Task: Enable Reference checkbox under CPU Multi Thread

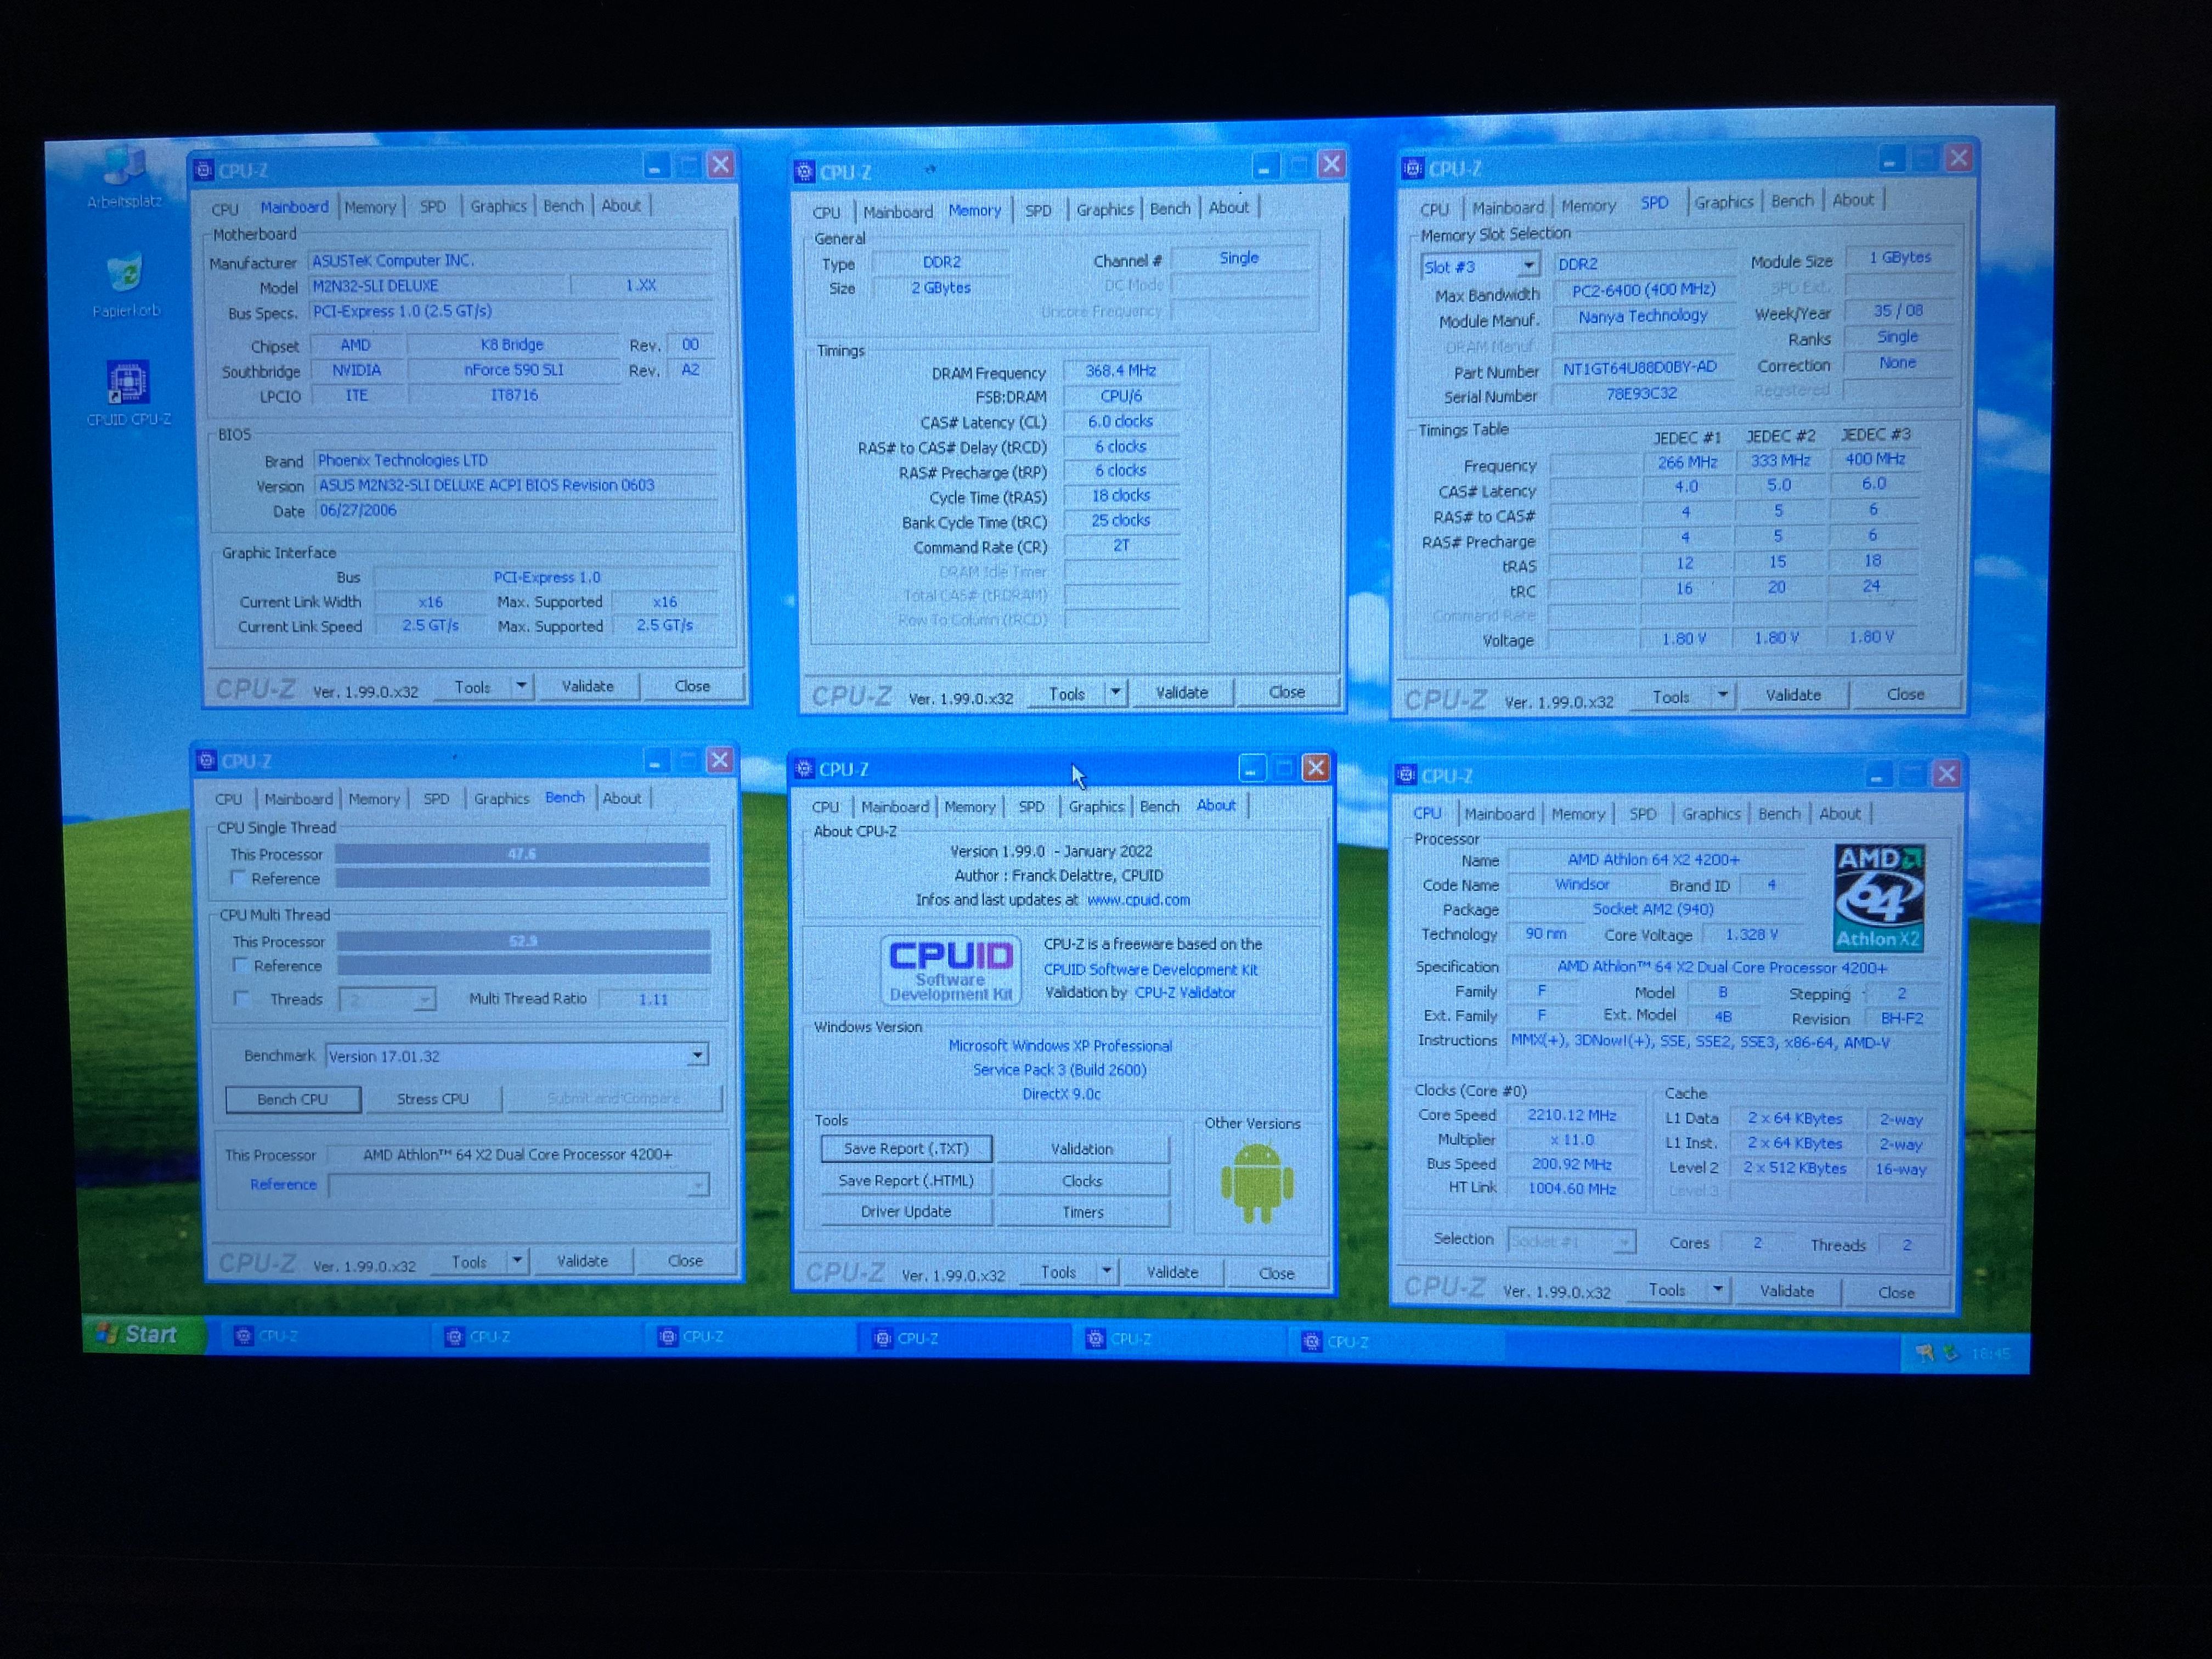Action: pyautogui.click(x=240, y=965)
